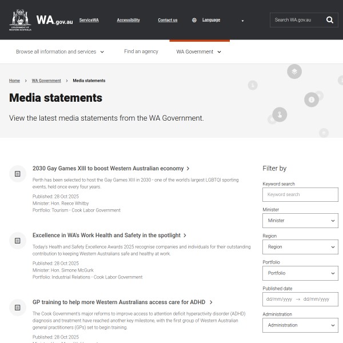343x343 pixels.
Task: Click the Home breadcrumb link
Action: click(x=14, y=81)
